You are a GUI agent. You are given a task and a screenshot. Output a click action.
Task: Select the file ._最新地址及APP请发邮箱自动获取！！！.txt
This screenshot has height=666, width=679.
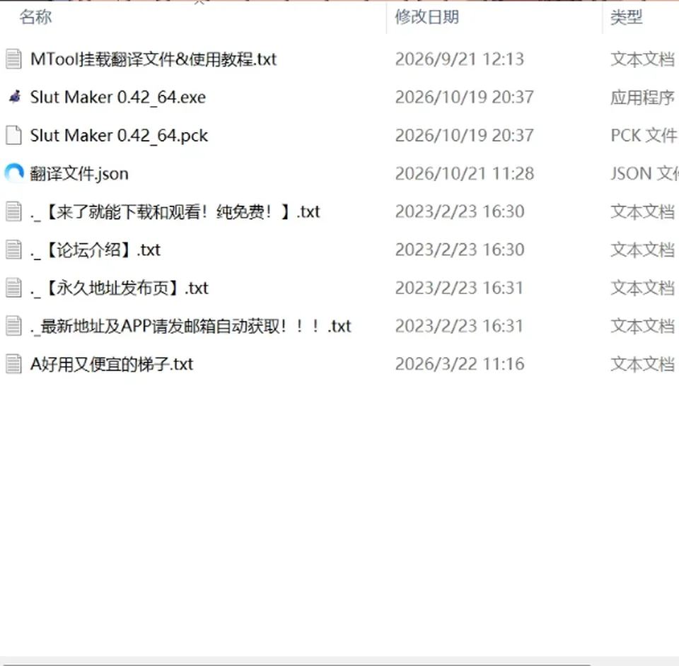click(190, 326)
